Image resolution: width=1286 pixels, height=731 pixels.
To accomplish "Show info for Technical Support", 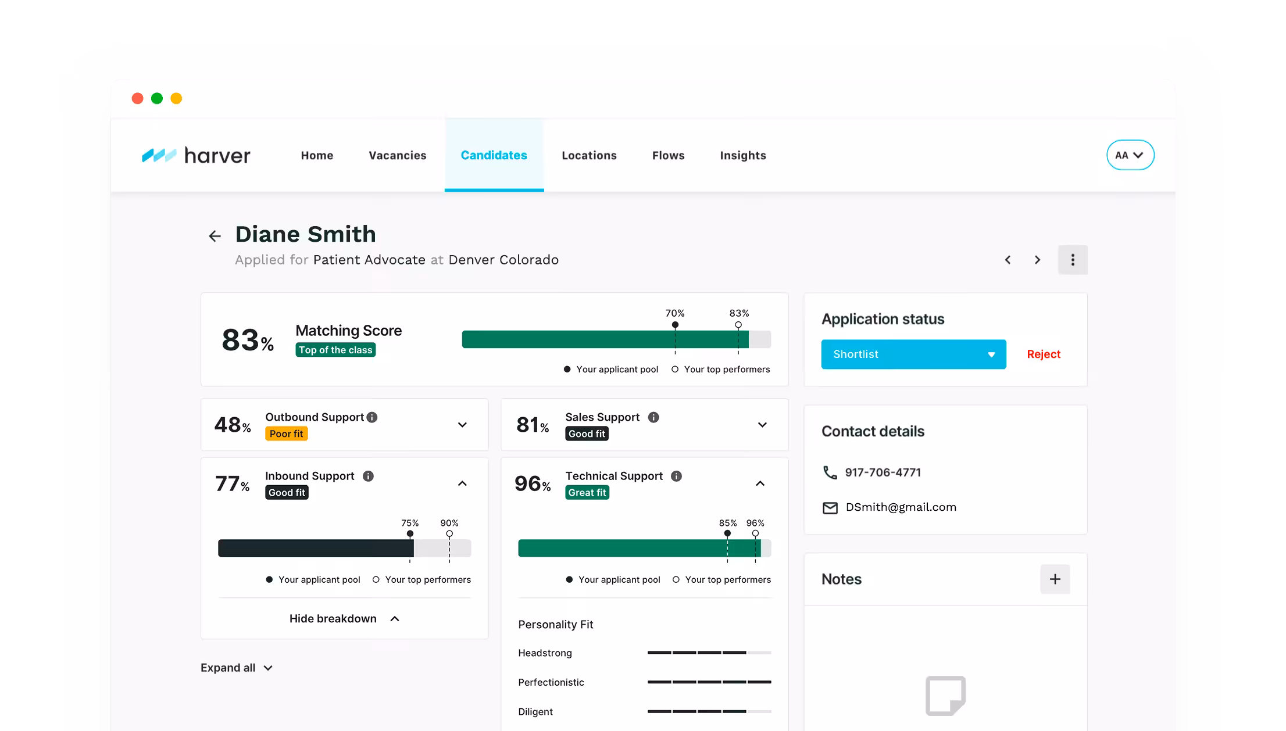I will pos(676,476).
